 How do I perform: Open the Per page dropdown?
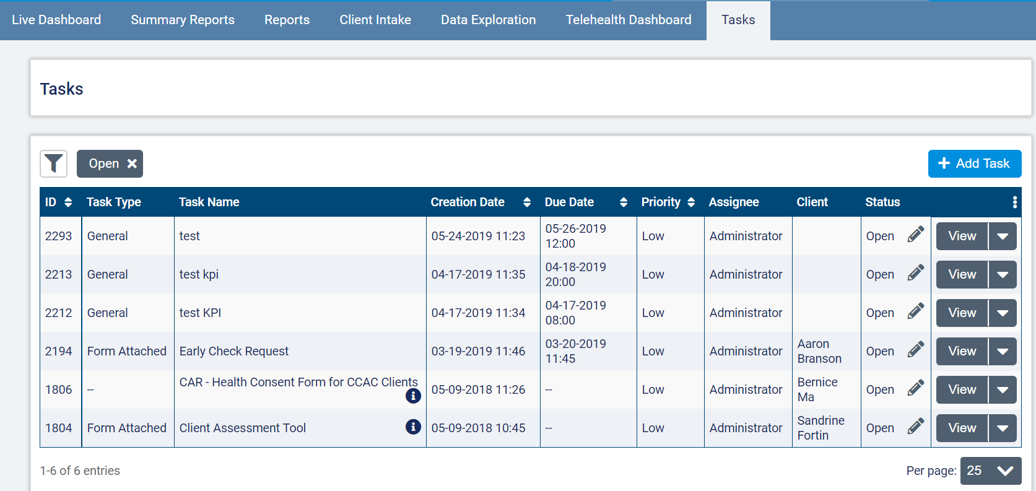point(991,471)
